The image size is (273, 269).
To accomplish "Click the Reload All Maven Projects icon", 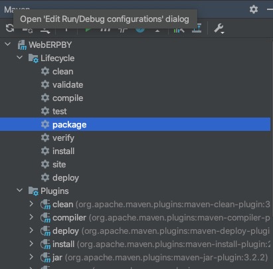I will [x=10, y=29].
